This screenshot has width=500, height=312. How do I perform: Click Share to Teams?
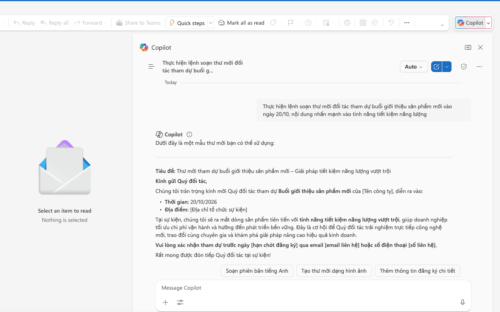138,23
